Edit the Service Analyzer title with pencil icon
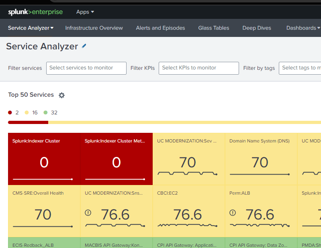321x248 pixels. pyautogui.click(x=84, y=46)
